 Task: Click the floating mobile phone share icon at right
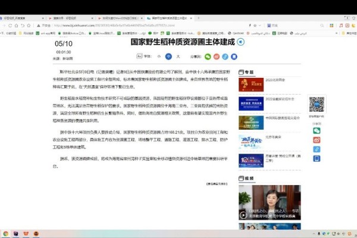(x=317, y=158)
